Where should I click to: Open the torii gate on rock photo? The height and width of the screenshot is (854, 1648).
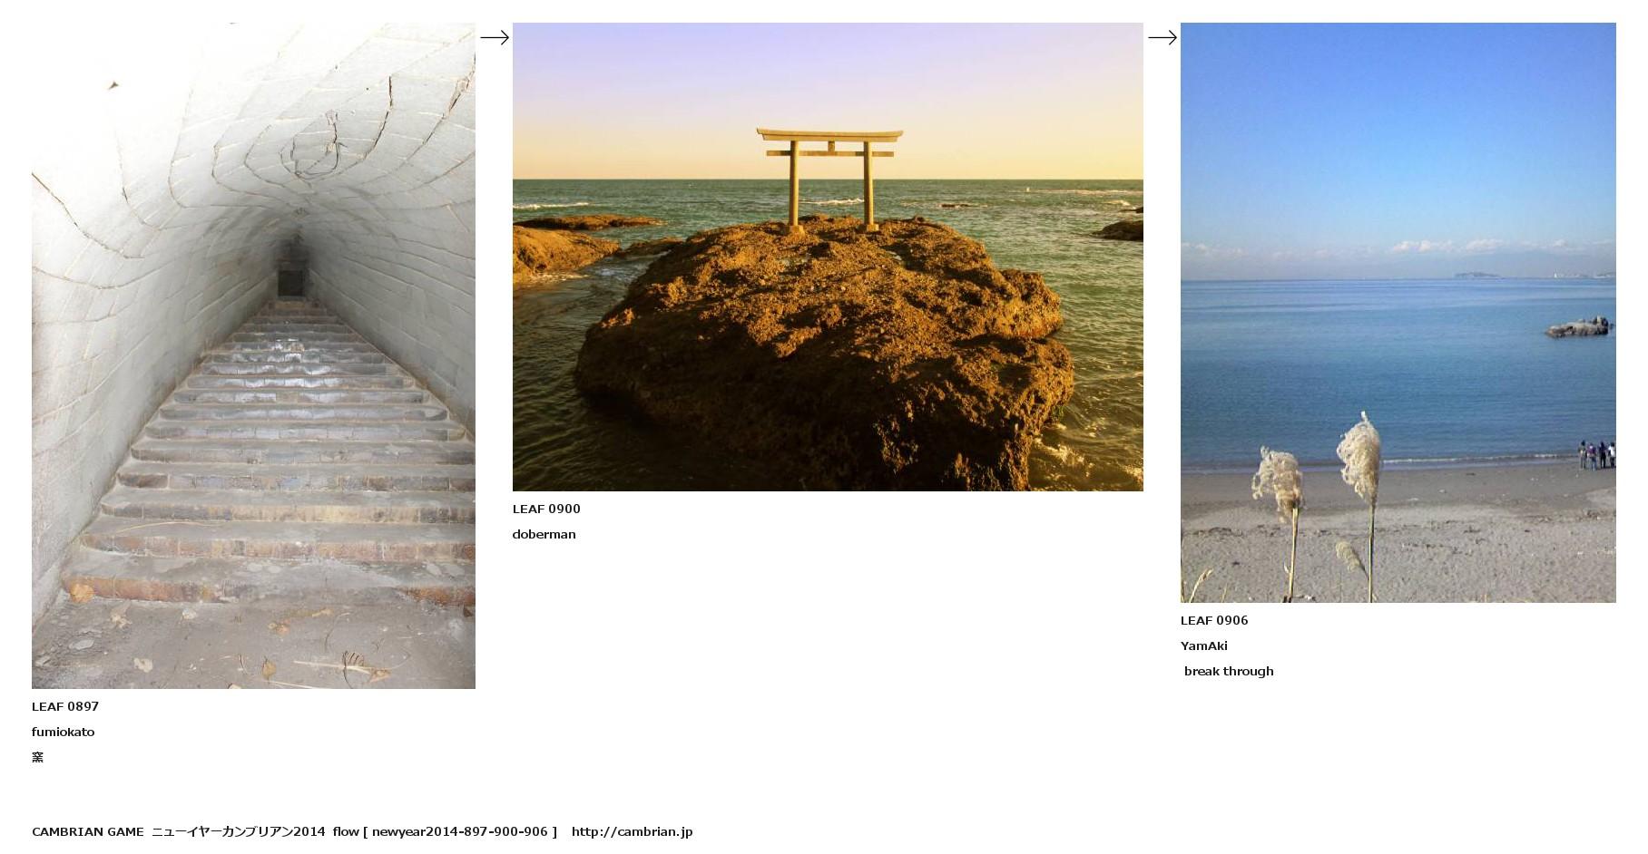[828, 257]
